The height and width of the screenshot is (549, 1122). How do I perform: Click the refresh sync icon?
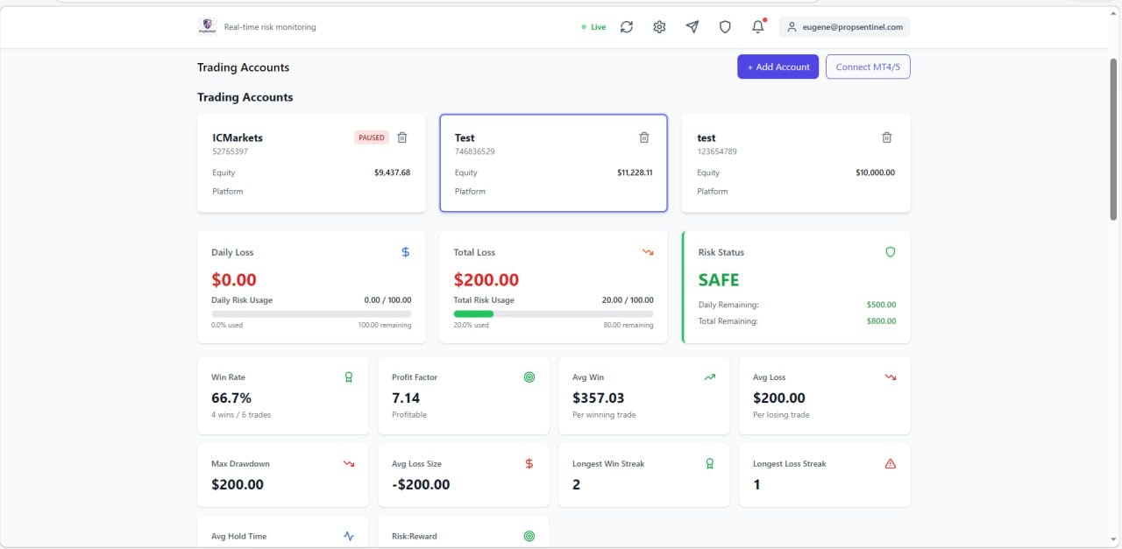pos(627,27)
